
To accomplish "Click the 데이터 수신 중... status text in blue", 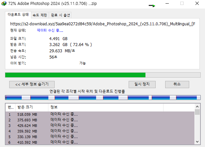I will pyautogui.click(x=50, y=31).
